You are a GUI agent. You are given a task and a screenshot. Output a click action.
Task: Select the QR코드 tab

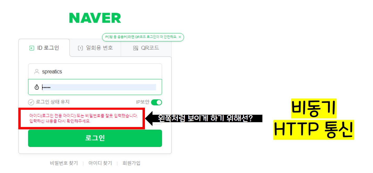point(146,48)
